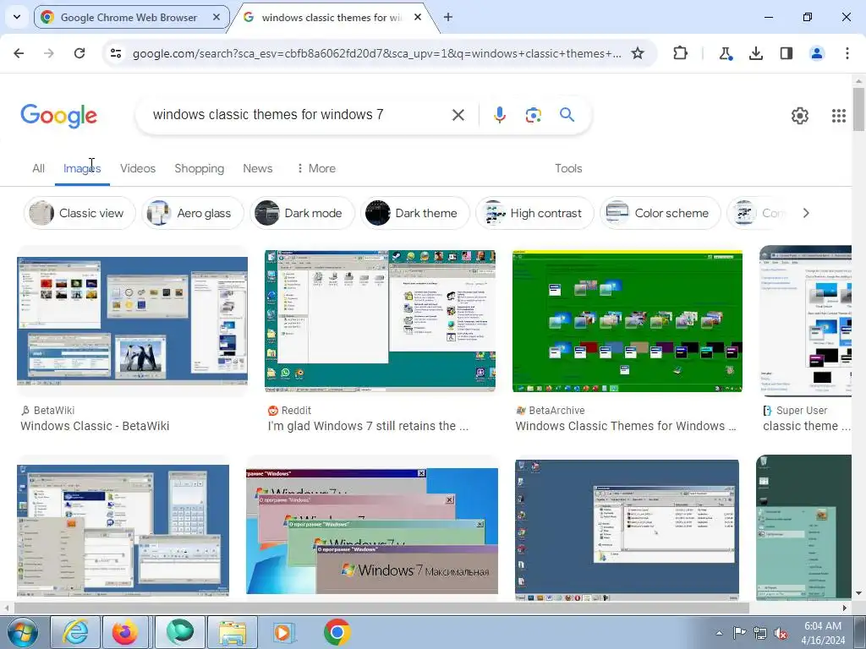Open Action Center flag in tray
Screen dimensions: 866x649
pyautogui.click(x=738, y=632)
